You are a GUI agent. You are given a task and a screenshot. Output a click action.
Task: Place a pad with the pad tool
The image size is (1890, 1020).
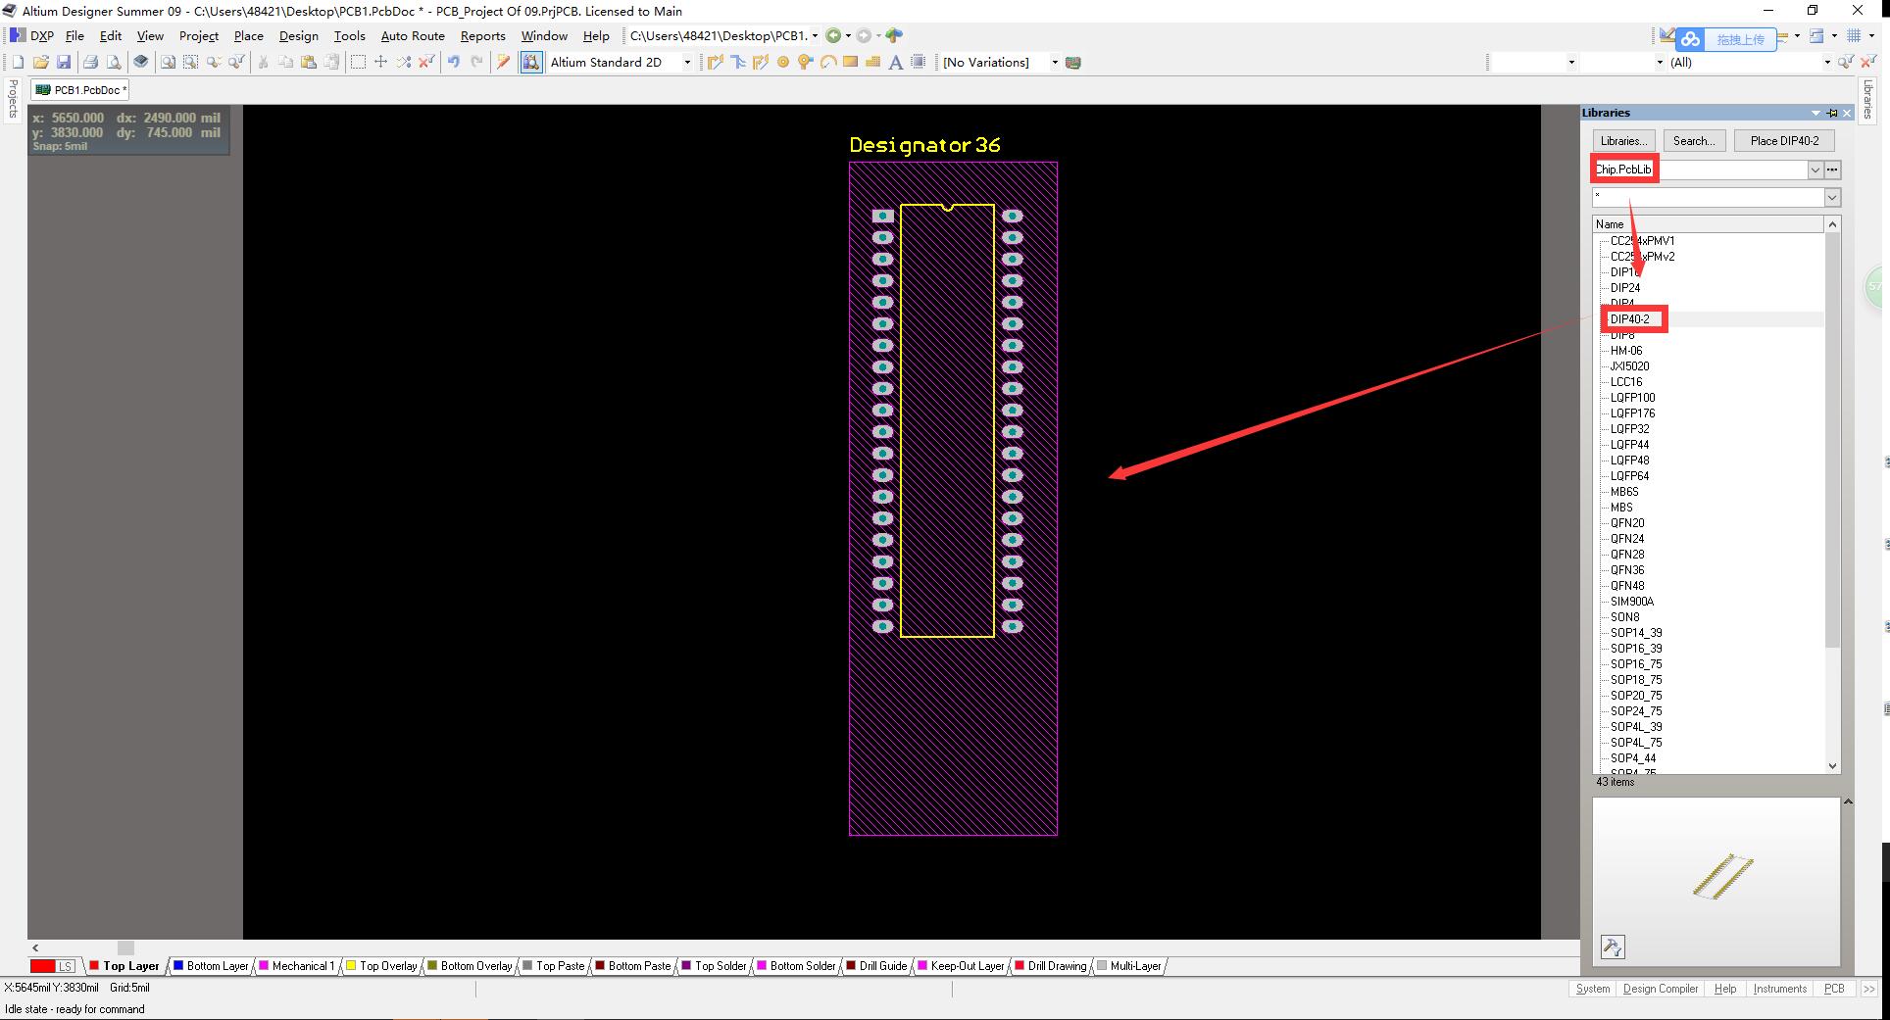pyautogui.click(x=783, y=62)
